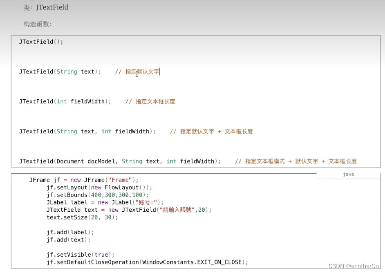Click the 'JTextField(Document docModel, ...' constructor line
Viewport: 385px width, 273px height.
(120, 161)
